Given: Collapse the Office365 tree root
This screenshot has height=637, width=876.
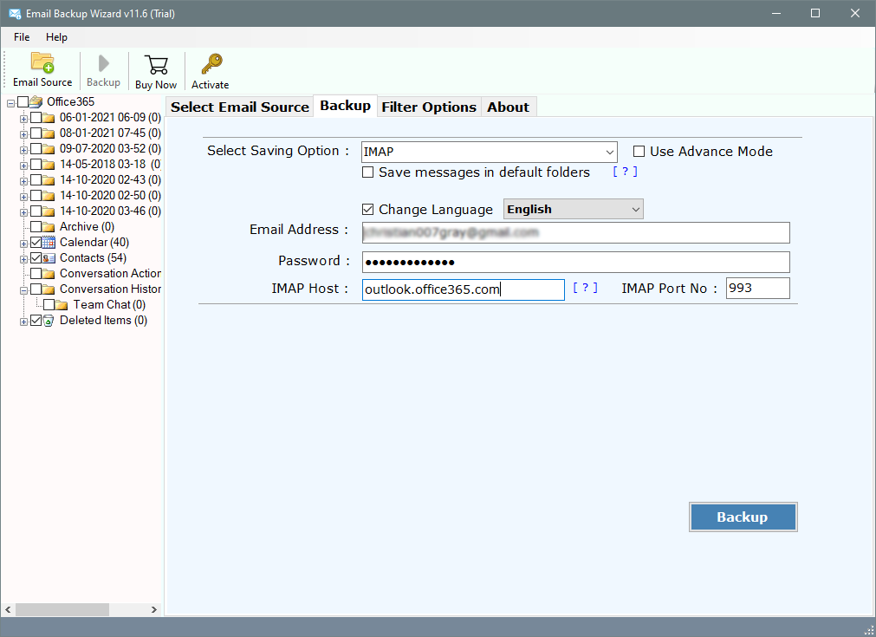Looking at the screenshot, I should click(x=10, y=103).
